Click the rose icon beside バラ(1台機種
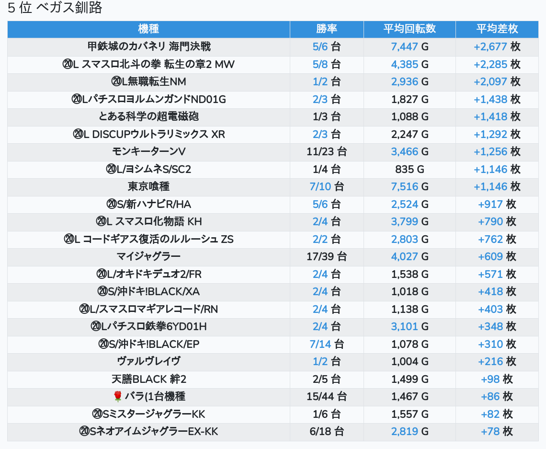 (118, 396)
